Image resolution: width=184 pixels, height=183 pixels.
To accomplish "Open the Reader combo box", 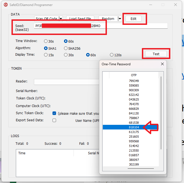I will 66,82.
